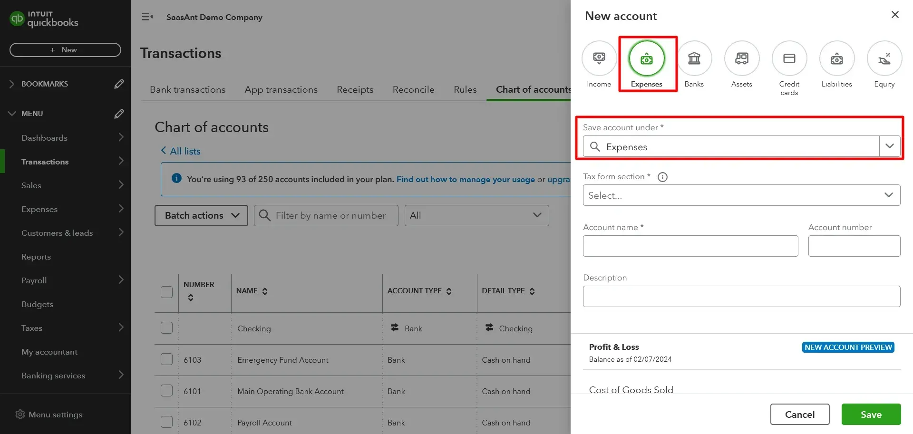Choose the Banks account type icon
The height and width of the screenshot is (434, 913).
[694, 58]
